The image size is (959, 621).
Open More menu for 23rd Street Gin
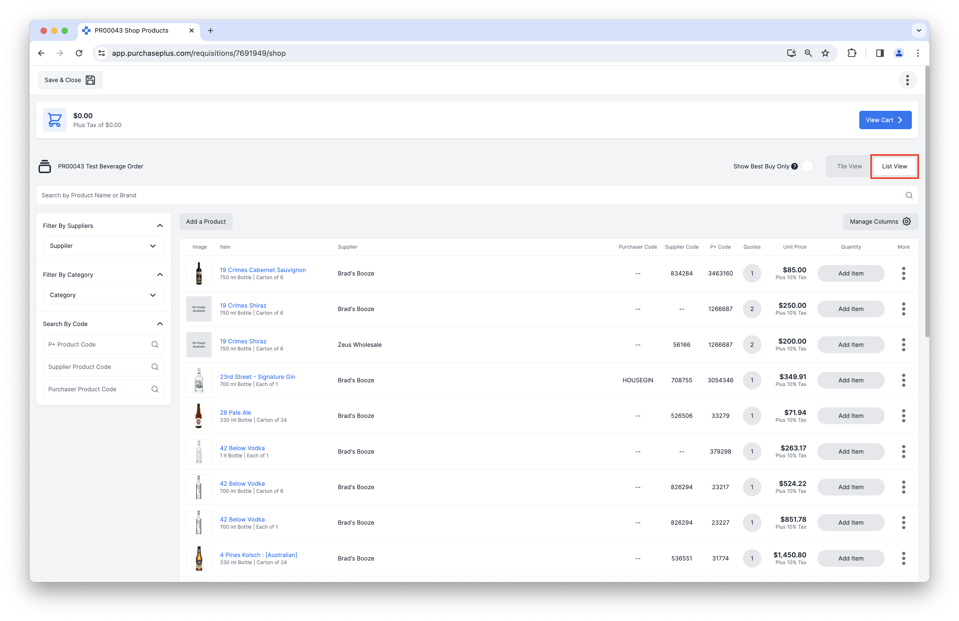click(903, 380)
